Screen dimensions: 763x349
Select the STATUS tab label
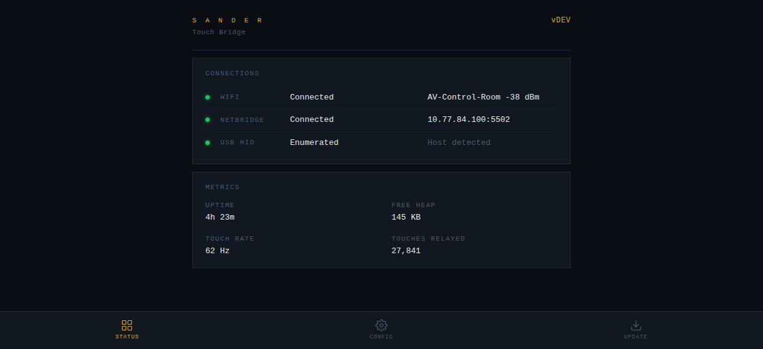[127, 337]
